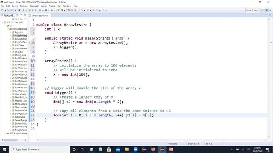This screenshot has height=153, width=273.
Task: Fold the ArrayResize constructor at line 10
Action: point(35,61)
